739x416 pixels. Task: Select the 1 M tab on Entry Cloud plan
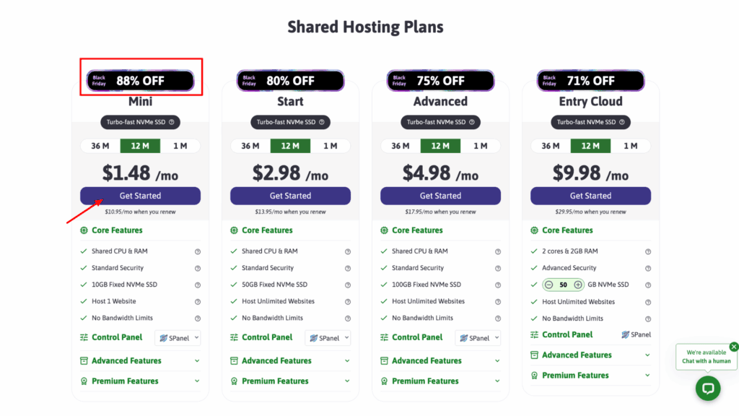click(632, 145)
